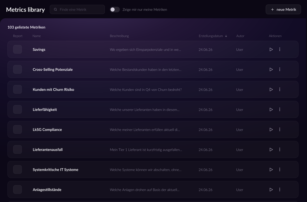The height and width of the screenshot is (202, 307).
Task: Toggle 'Zeige mir nur meine Metriken' switch
Action: (x=115, y=9)
